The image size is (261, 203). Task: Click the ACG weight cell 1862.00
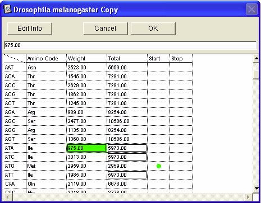coord(86,95)
